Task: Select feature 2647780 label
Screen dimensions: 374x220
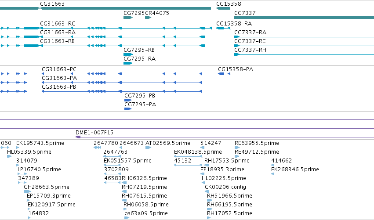Action: point(106,143)
